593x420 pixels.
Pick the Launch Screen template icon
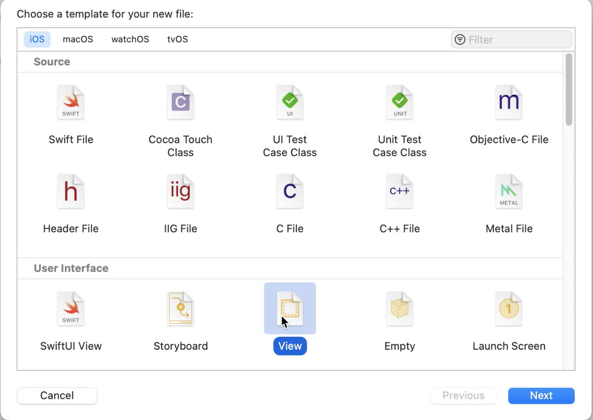(509, 309)
